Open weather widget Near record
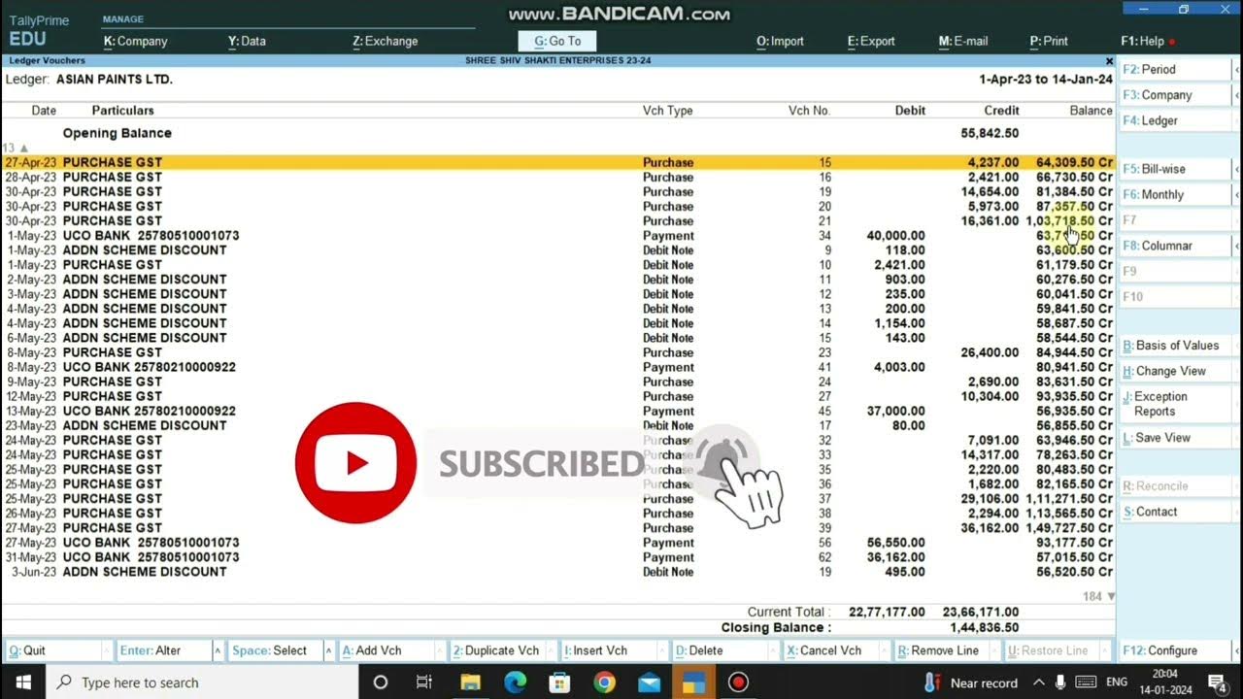The width and height of the screenshot is (1243, 699). coord(973,682)
